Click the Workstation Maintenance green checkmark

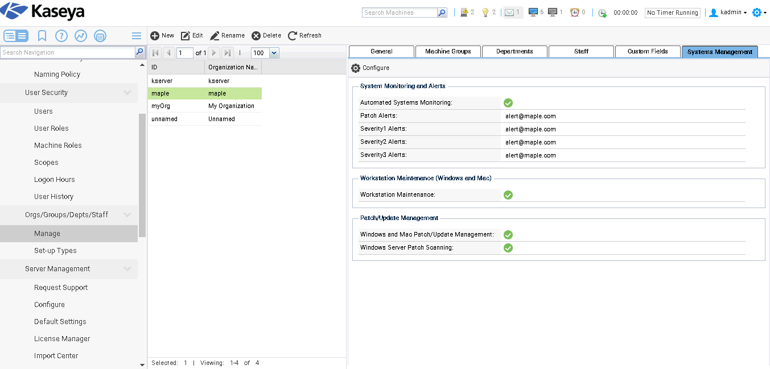pyautogui.click(x=508, y=195)
